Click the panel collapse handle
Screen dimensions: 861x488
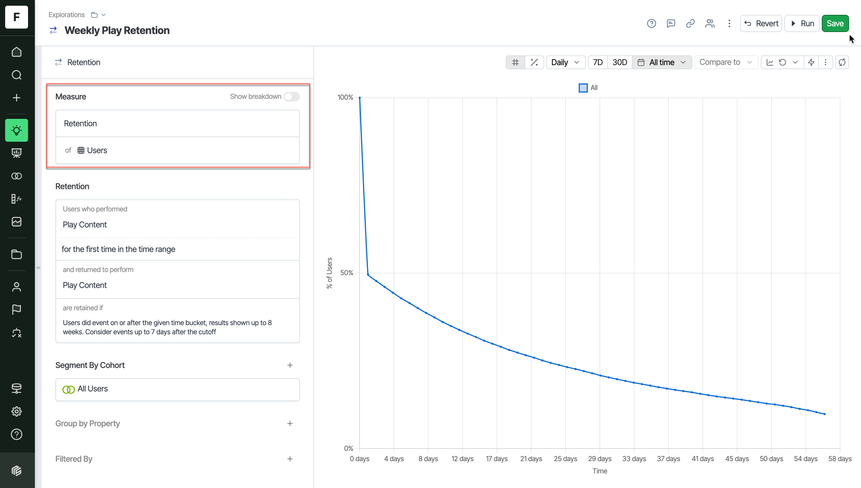click(38, 267)
